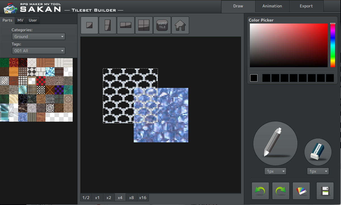Open the Tags dropdown showing 001 All
The image size is (341, 205).
[x=38, y=50]
